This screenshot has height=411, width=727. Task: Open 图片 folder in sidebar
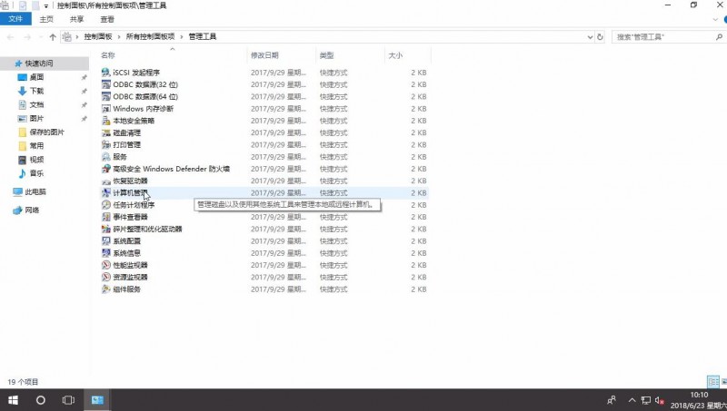click(x=36, y=119)
